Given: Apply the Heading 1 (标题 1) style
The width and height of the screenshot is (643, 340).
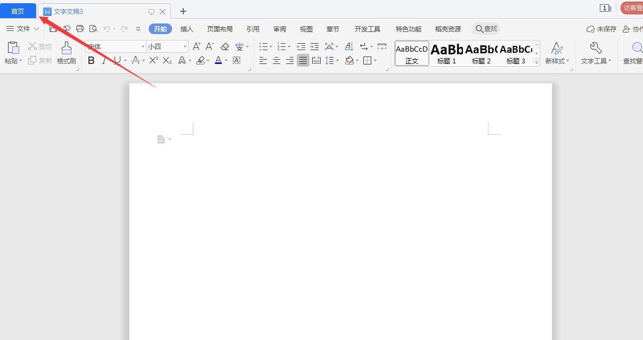Looking at the screenshot, I should [x=447, y=53].
